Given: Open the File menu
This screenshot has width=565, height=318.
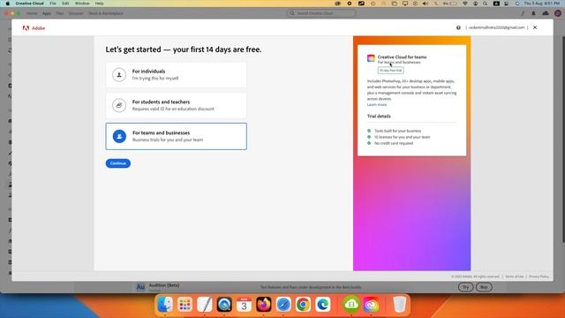Looking at the screenshot, I should (53, 4).
